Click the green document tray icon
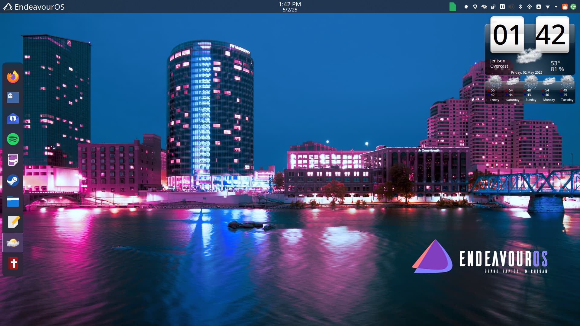The height and width of the screenshot is (326, 580). (x=453, y=7)
